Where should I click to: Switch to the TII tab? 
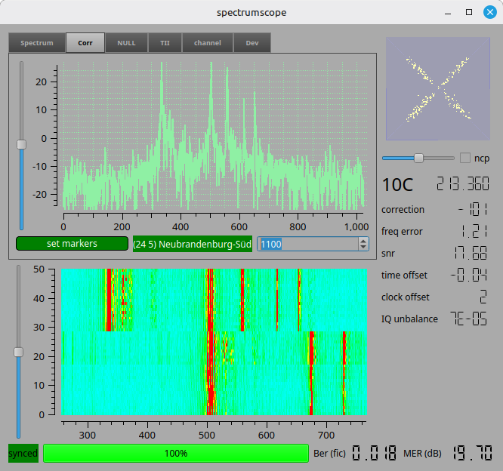point(165,43)
